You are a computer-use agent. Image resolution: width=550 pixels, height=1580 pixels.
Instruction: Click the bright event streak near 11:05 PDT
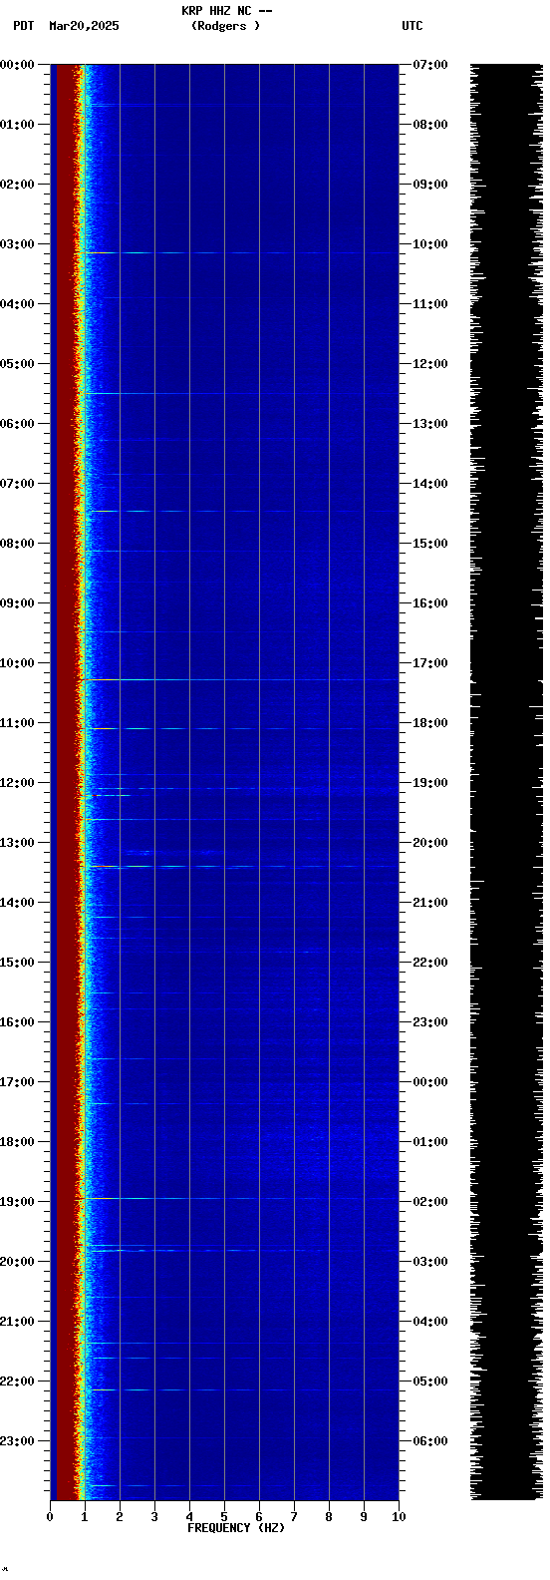pyautogui.click(x=239, y=728)
